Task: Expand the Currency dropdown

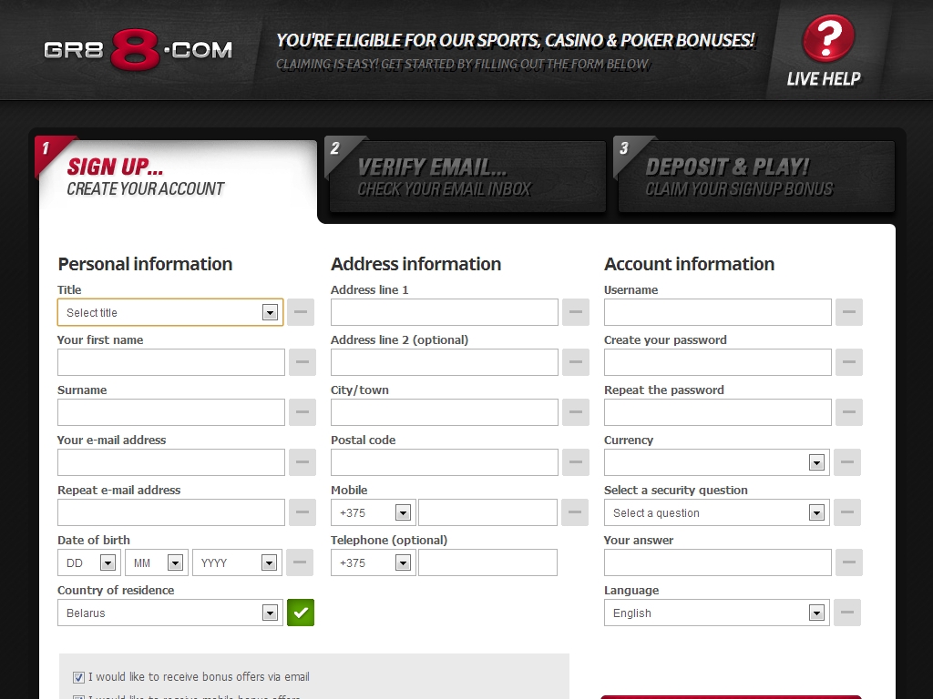Action: (x=716, y=462)
